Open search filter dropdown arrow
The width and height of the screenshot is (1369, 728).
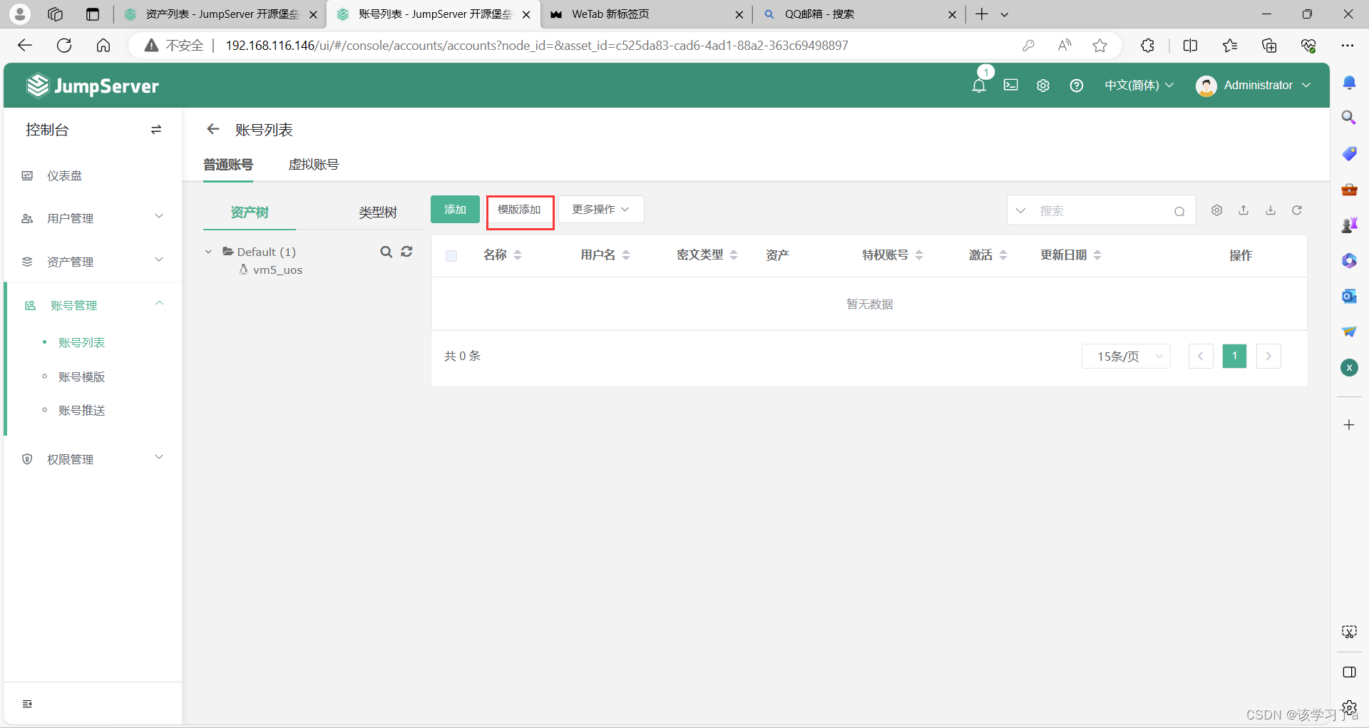tap(1020, 211)
